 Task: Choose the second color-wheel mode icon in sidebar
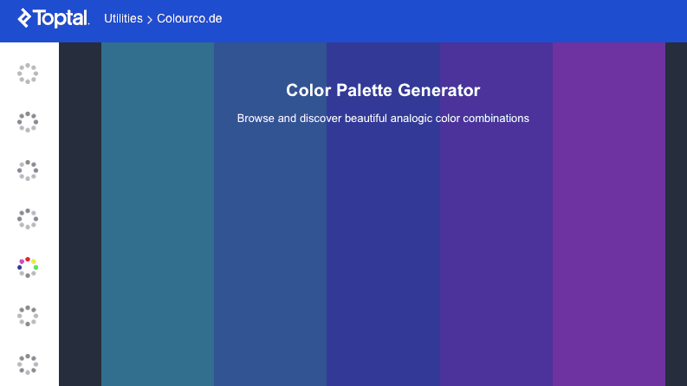coord(28,122)
